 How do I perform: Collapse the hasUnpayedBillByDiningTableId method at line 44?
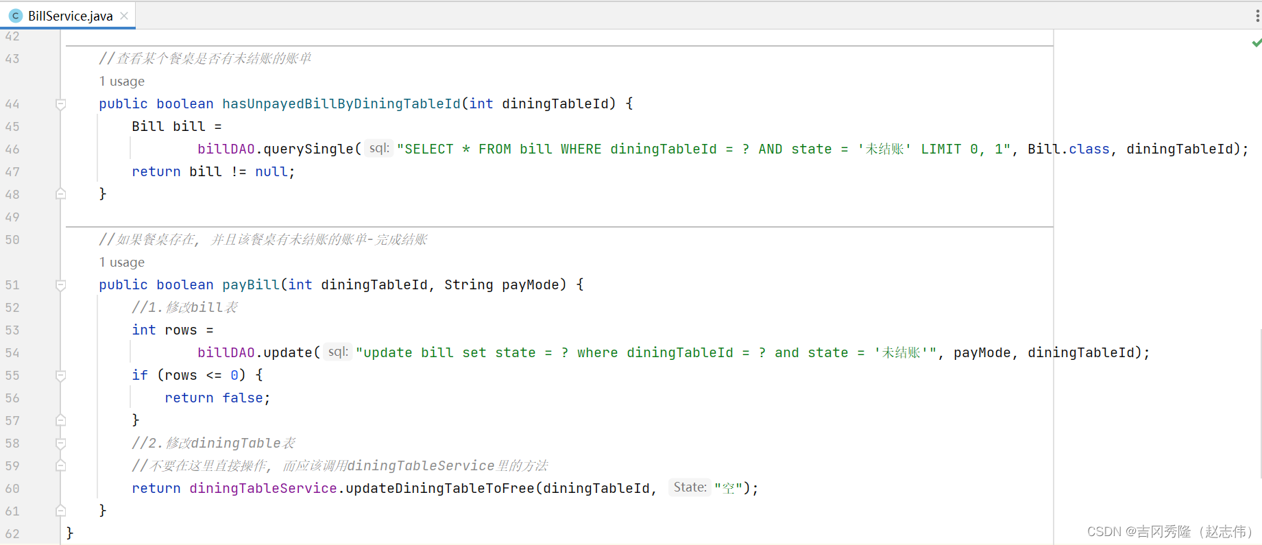(x=60, y=104)
